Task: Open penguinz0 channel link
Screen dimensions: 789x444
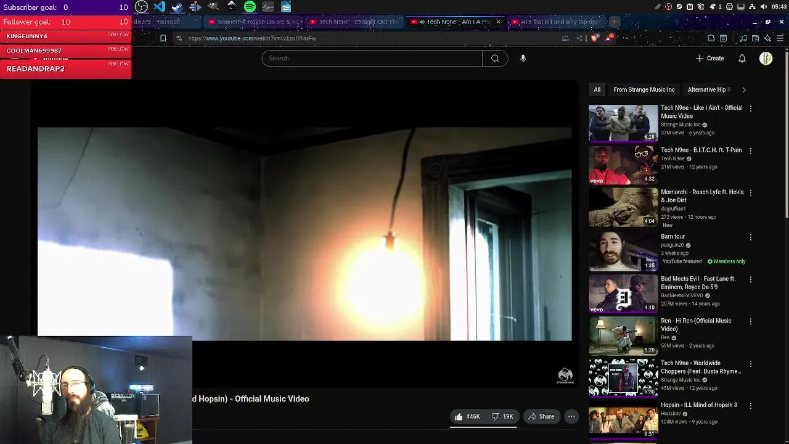Action: pyautogui.click(x=672, y=245)
